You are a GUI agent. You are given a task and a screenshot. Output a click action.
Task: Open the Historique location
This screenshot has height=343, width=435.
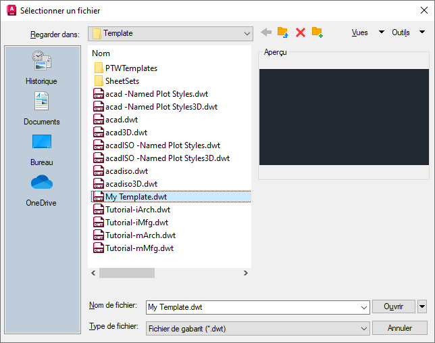(41, 68)
